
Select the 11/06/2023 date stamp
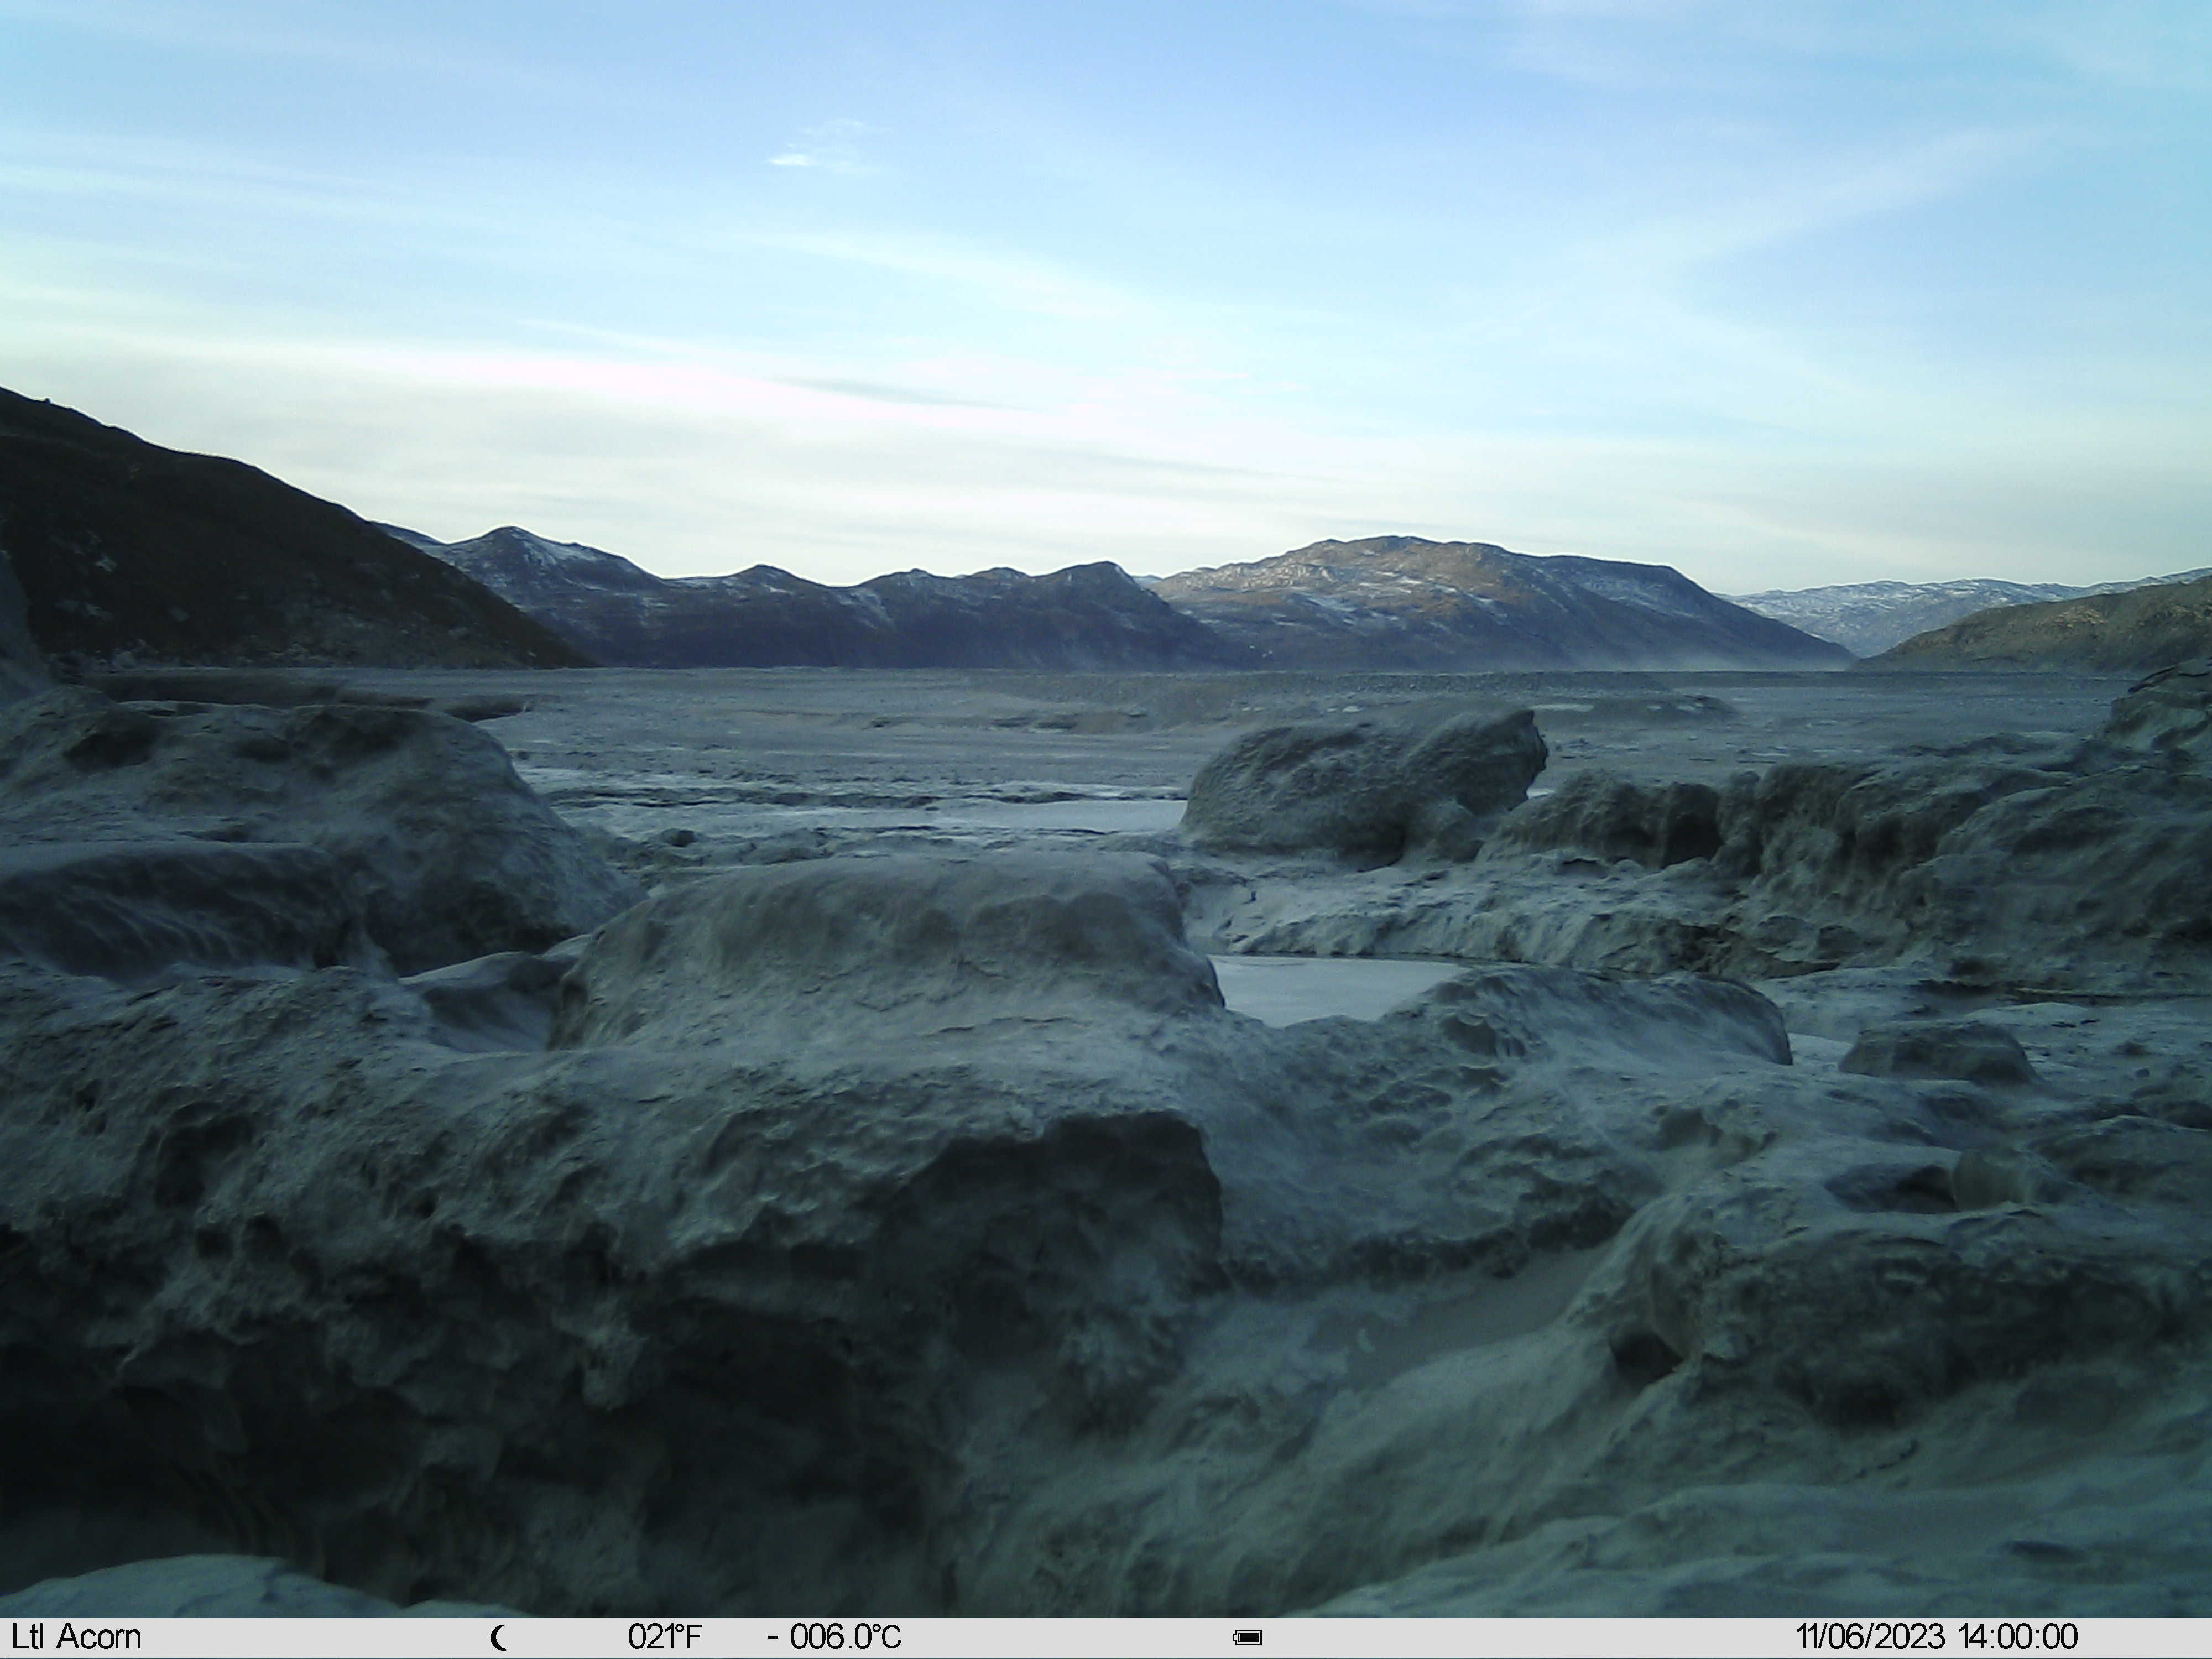tap(1870, 1637)
